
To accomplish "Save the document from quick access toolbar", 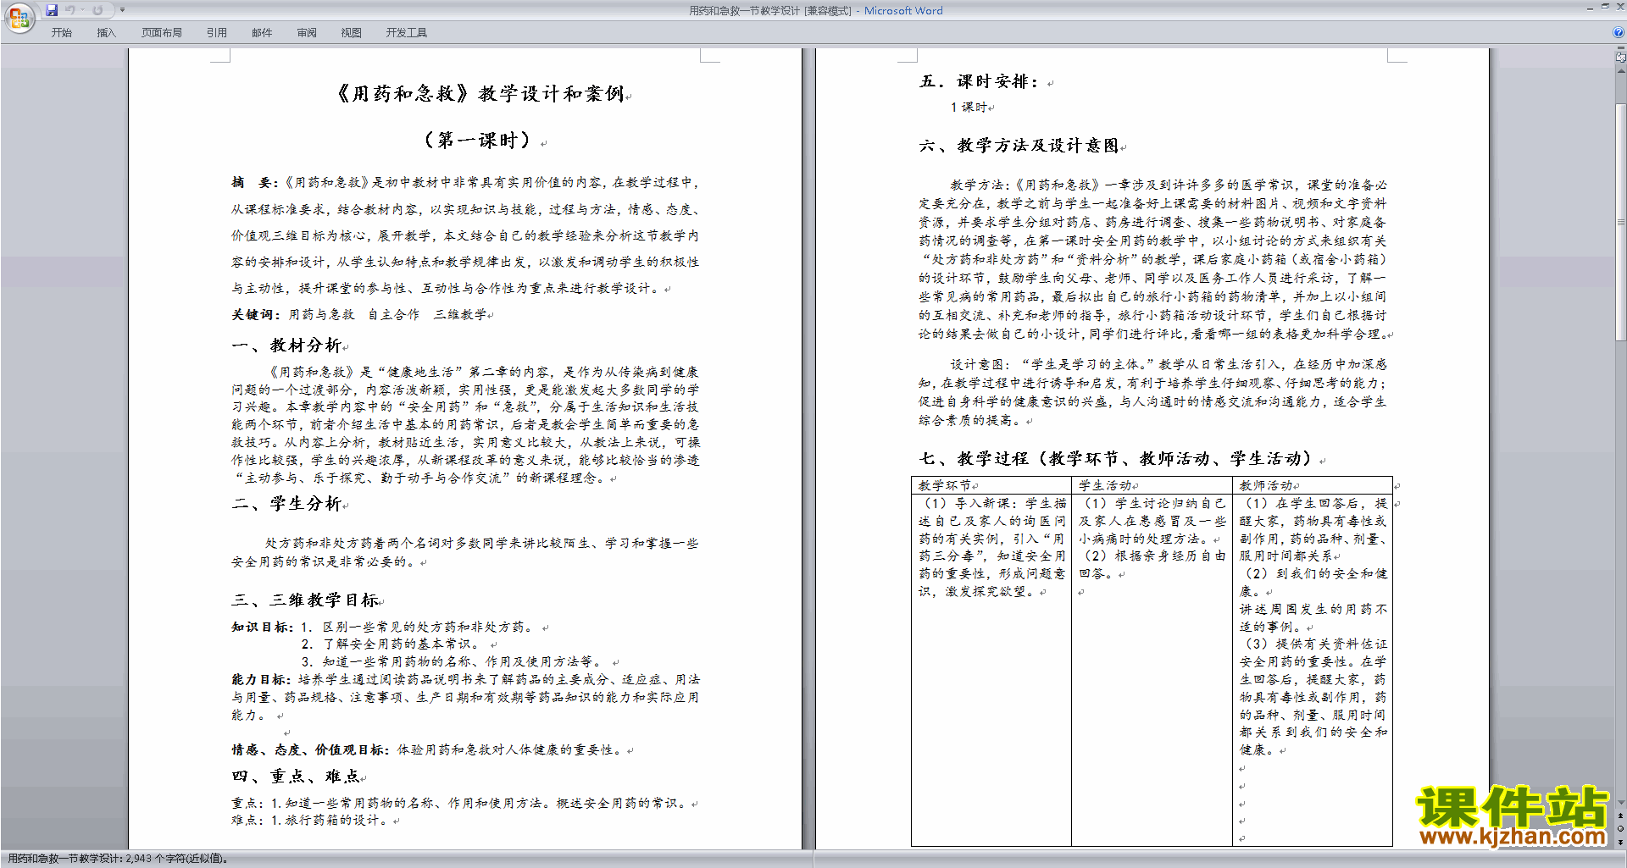I will (52, 10).
